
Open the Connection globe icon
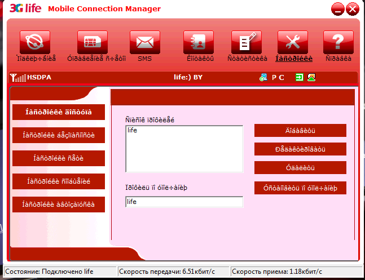click(35, 42)
